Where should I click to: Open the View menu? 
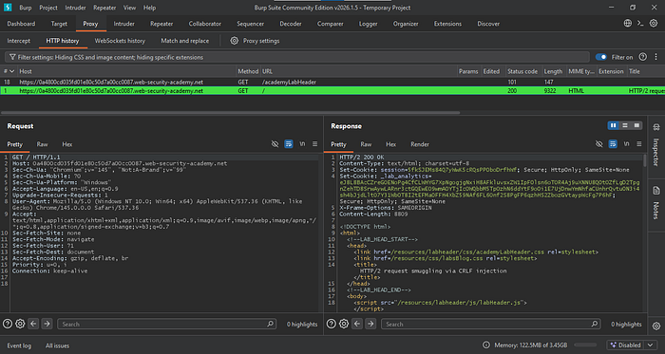point(130,8)
